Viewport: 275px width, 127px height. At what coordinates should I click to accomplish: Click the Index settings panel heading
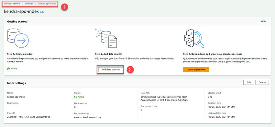click(x=16, y=83)
